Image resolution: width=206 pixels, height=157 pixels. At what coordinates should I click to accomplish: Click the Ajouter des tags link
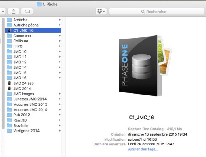143,149
